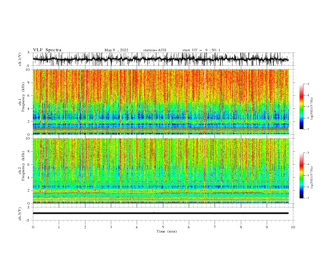
Task: Click the "ch.1(V)" waveform axis label
Action: tap(20, 59)
